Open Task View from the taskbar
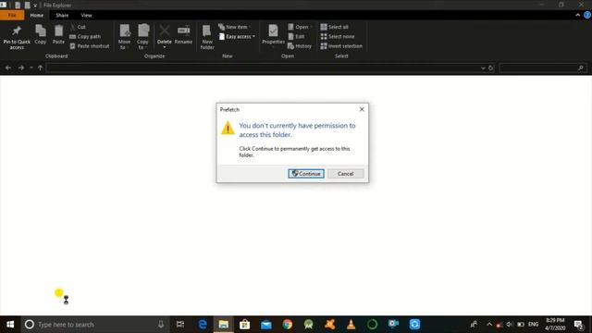The image size is (592, 333). [180, 325]
